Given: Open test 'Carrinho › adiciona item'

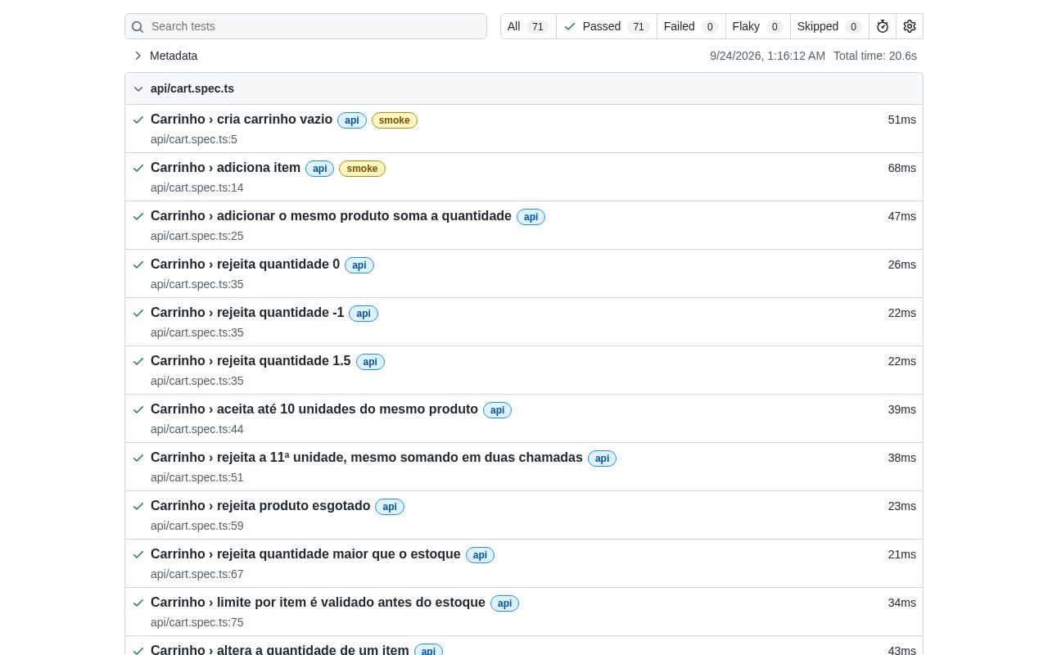Looking at the screenshot, I should (225, 168).
